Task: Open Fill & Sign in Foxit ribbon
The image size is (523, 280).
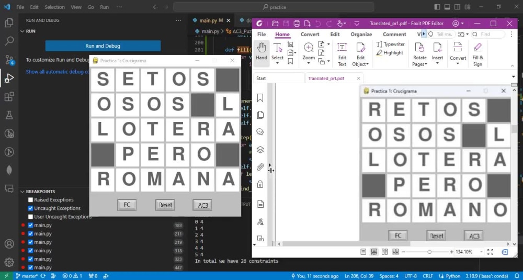Action: pos(477,54)
